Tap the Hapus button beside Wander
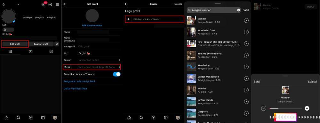This screenshot has width=320, height=123. tap(311, 7)
